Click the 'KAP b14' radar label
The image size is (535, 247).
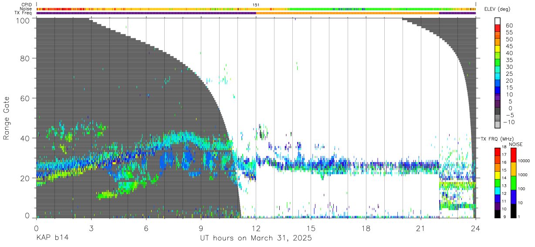52,238
